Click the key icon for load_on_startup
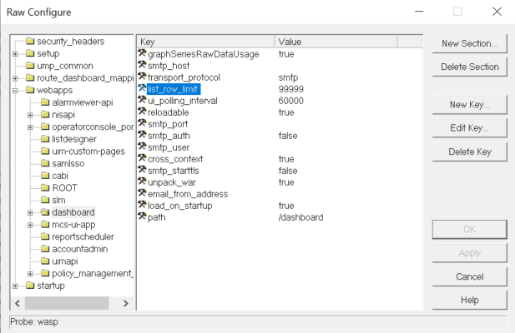Screen dimensions: 515x333 pyautogui.click(x=142, y=206)
